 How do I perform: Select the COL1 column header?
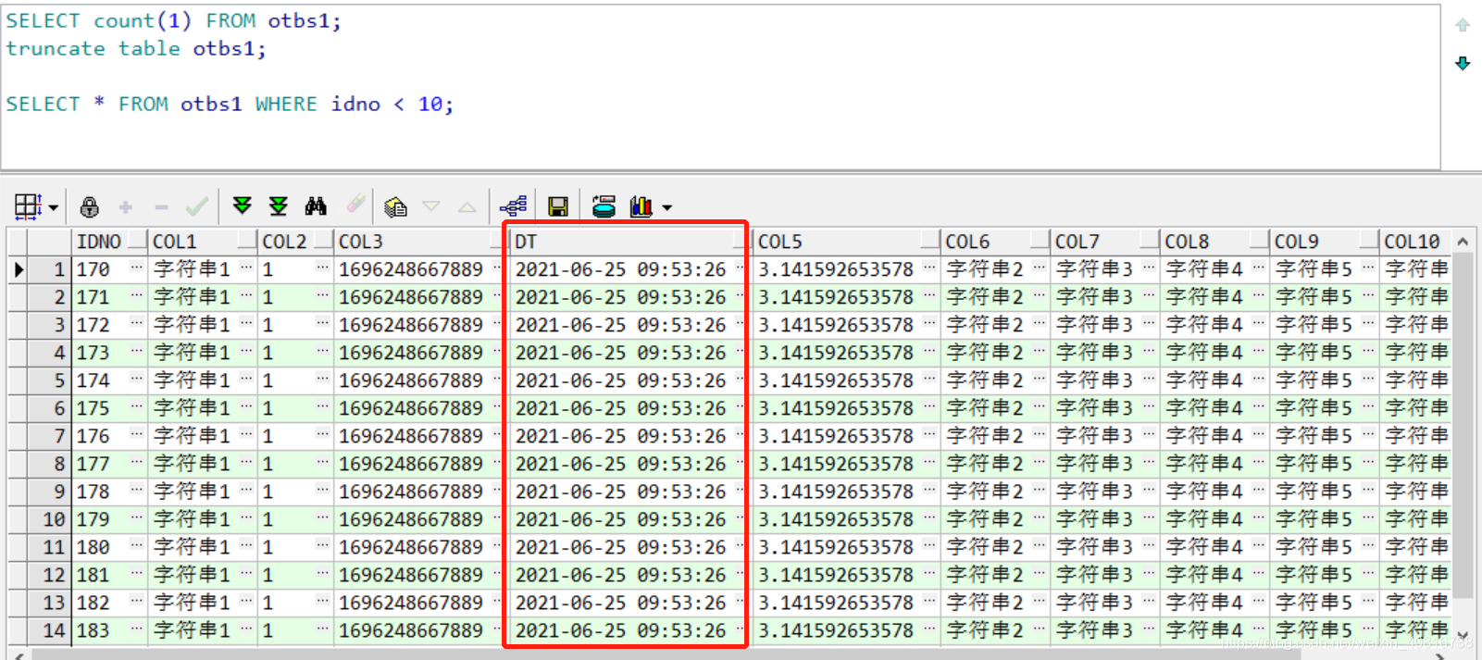click(x=203, y=242)
